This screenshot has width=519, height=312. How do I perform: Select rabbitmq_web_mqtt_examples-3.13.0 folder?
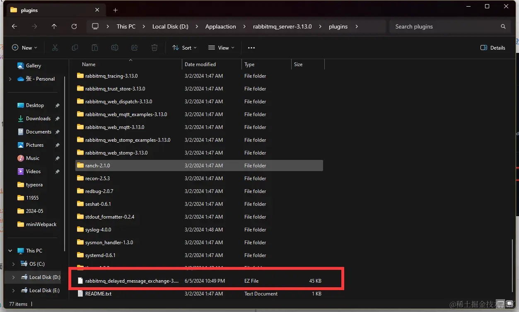tap(199, 114)
